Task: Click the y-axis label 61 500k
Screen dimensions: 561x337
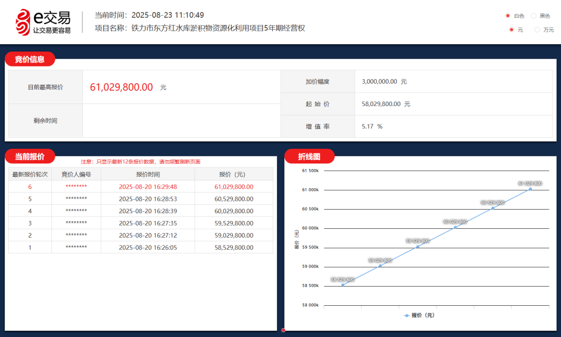Action: tap(310, 171)
